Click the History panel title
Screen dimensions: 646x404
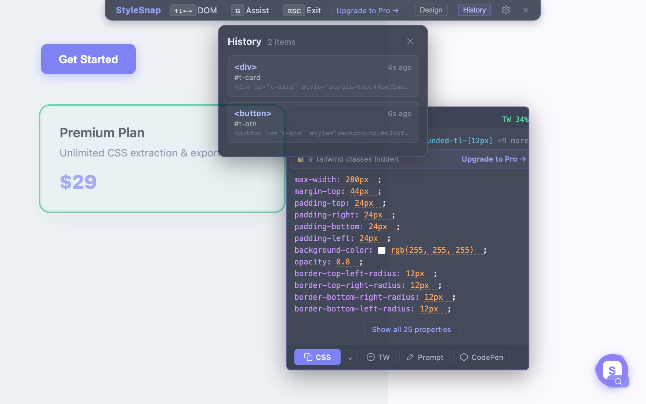pos(244,42)
